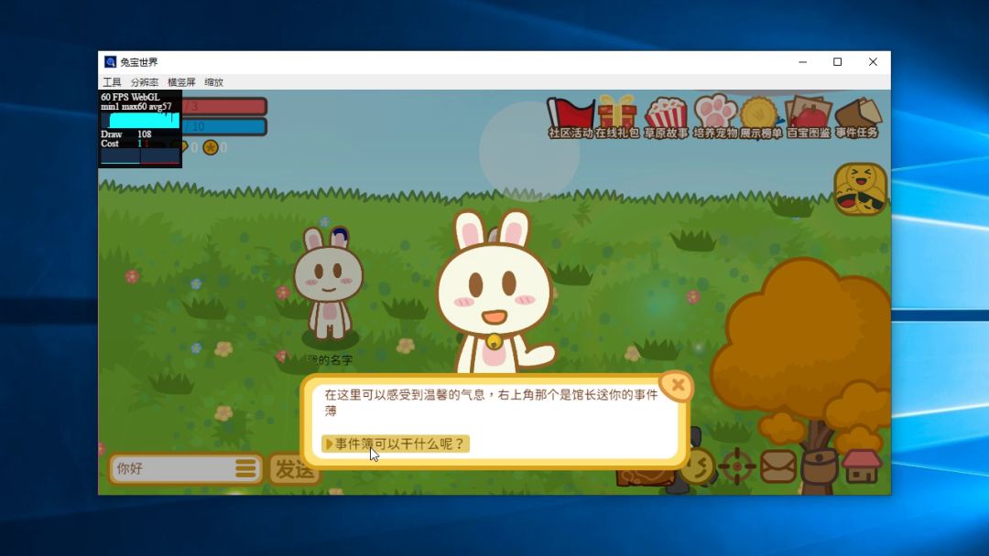
Task: Select dialogue option 事件簿可以干什么呢？
Action: click(396, 444)
